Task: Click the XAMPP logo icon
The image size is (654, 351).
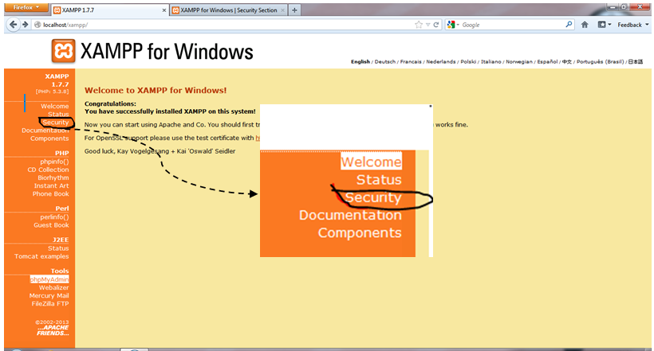Action: tap(63, 51)
